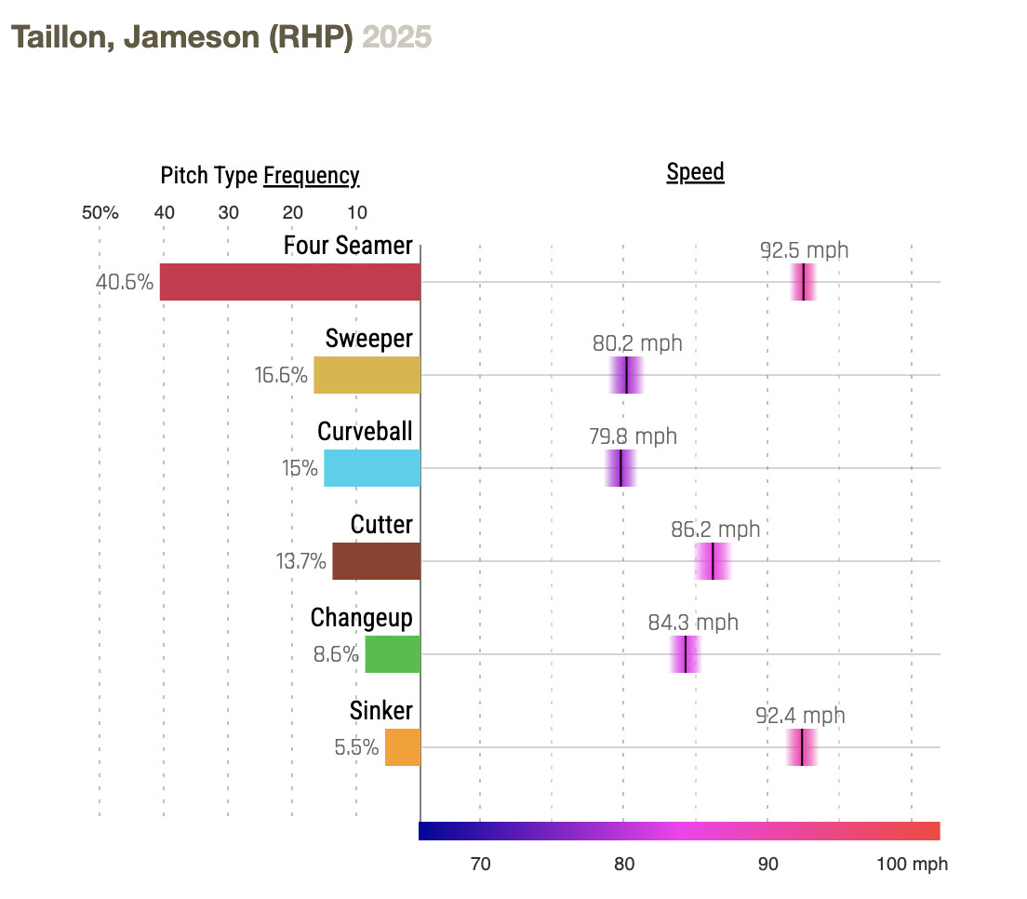
Task: Select the Curveball 79.8 mph speed marker
Action: pyautogui.click(x=620, y=468)
